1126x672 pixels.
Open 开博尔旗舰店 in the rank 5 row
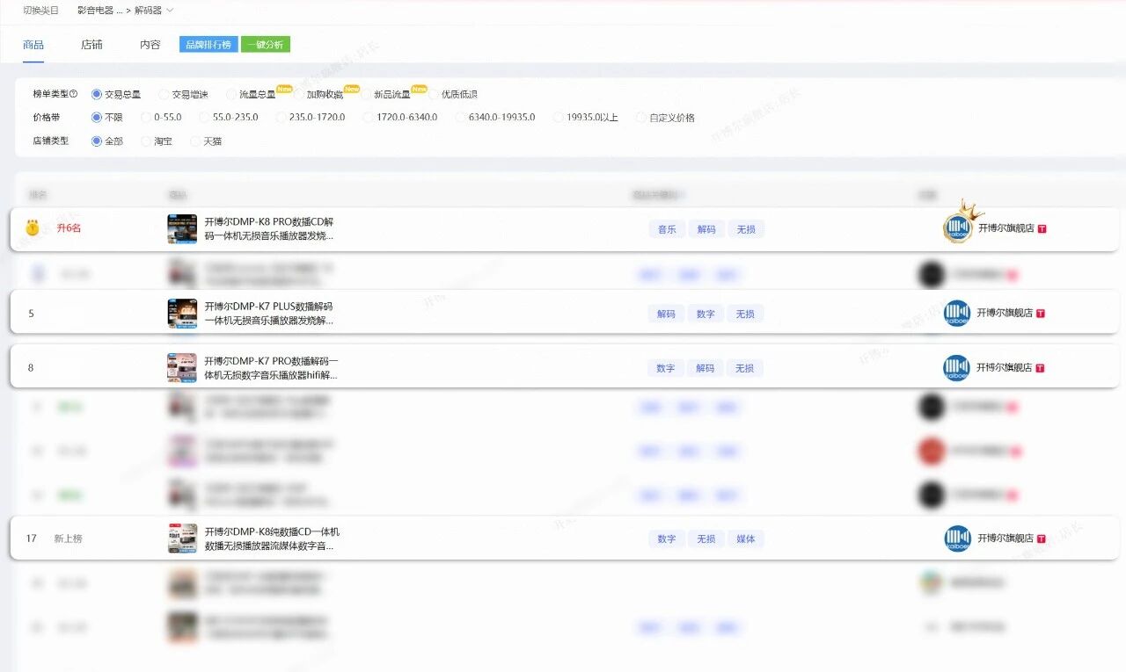(x=1005, y=313)
